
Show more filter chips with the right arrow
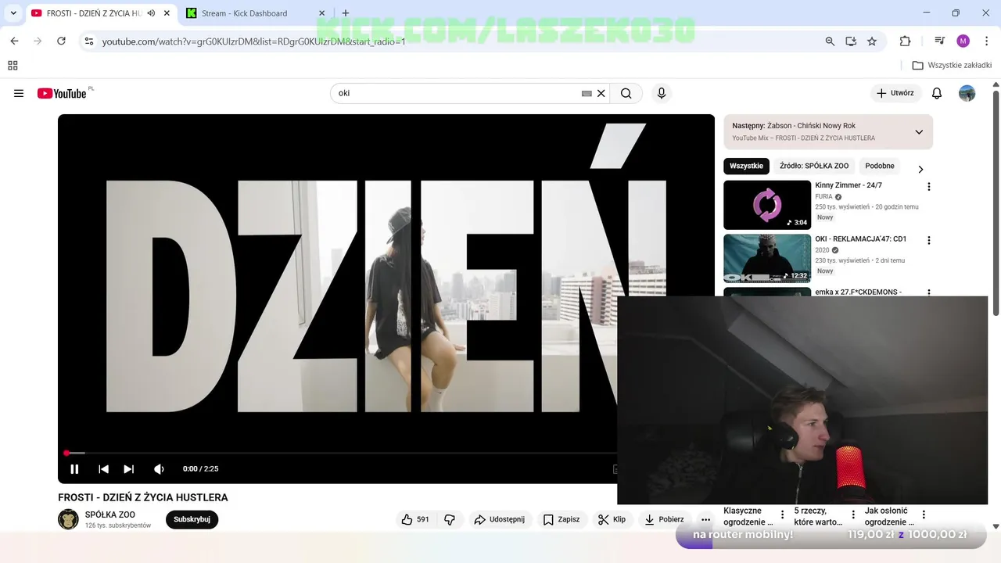[920, 170]
